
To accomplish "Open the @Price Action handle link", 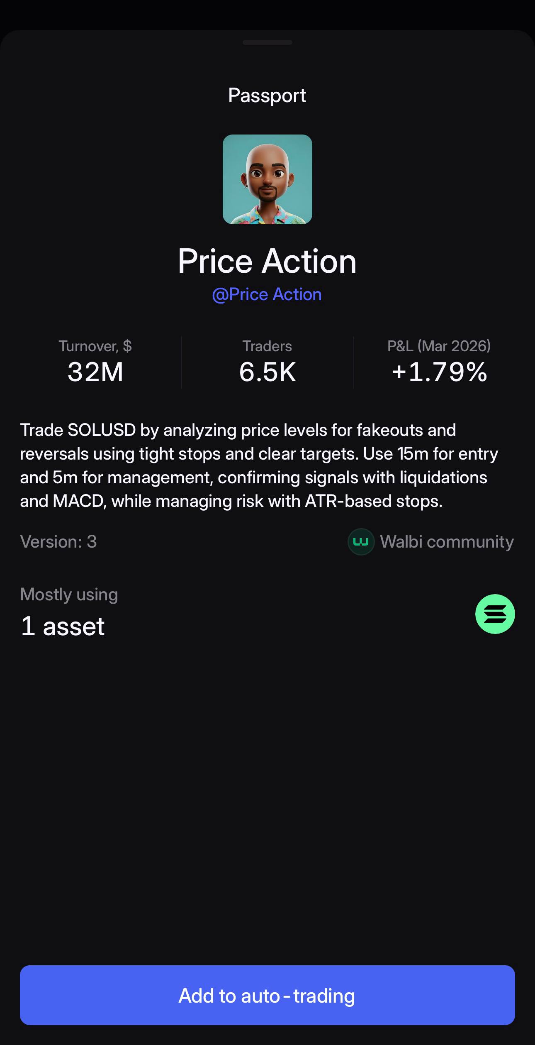I will 267,294.
